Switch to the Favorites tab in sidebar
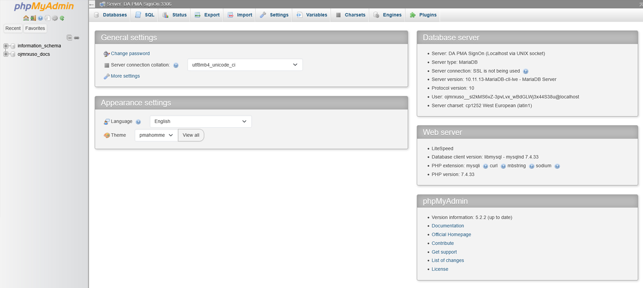The width and height of the screenshot is (643, 288). click(x=35, y=28)
